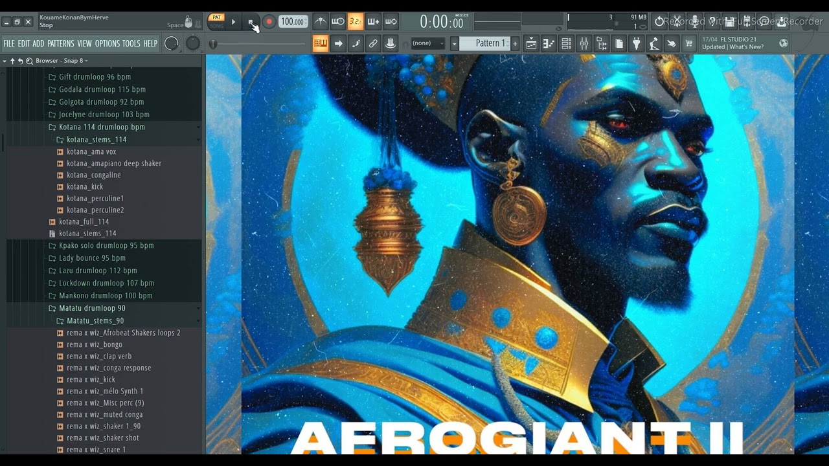Open the TOOLS menu
829x466 pixels.
pos(131,43)
